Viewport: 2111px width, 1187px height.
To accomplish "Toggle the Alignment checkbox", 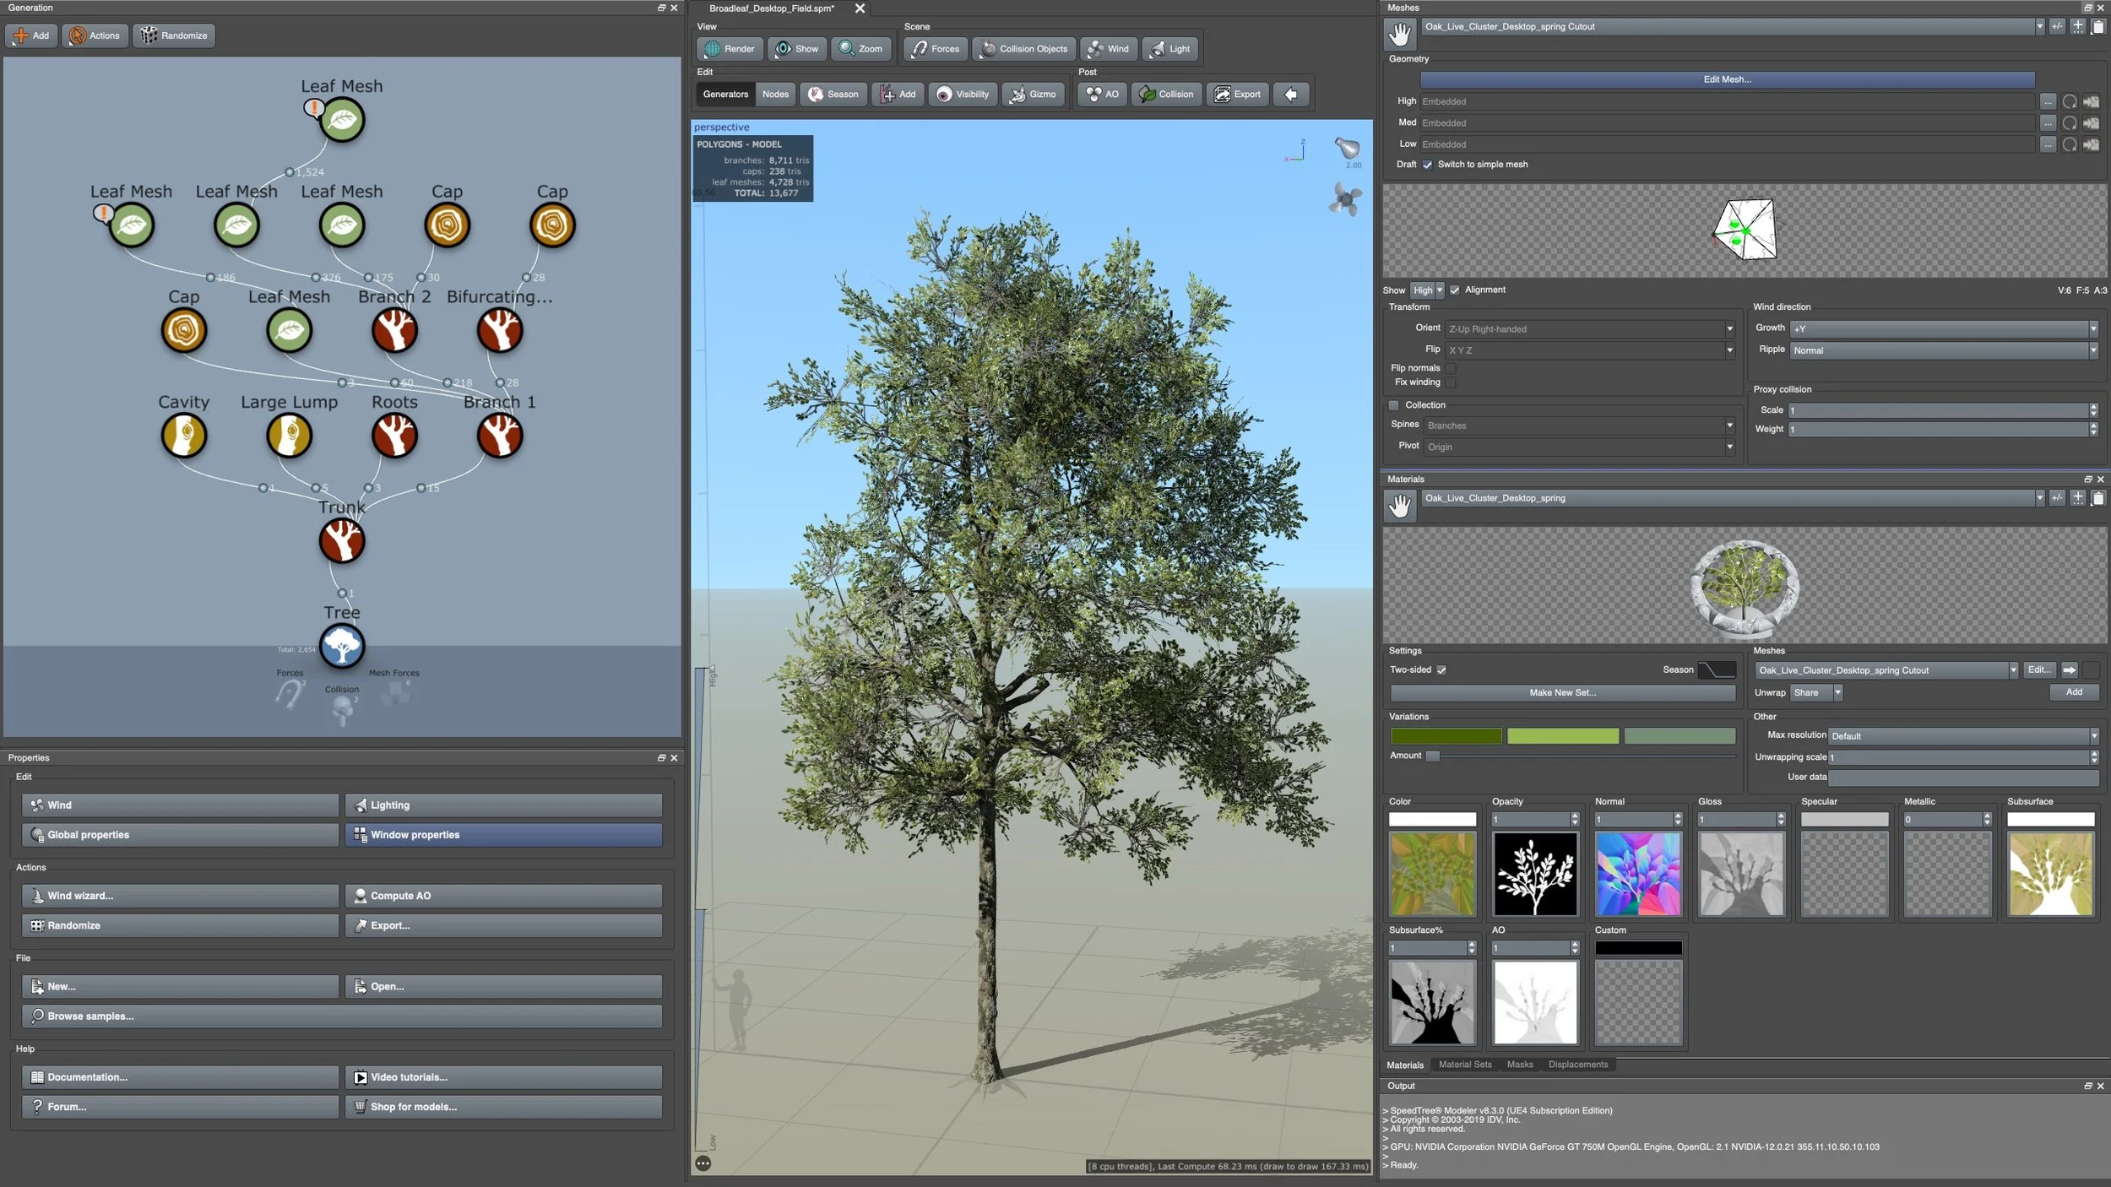I will (x=1454, y=290).
